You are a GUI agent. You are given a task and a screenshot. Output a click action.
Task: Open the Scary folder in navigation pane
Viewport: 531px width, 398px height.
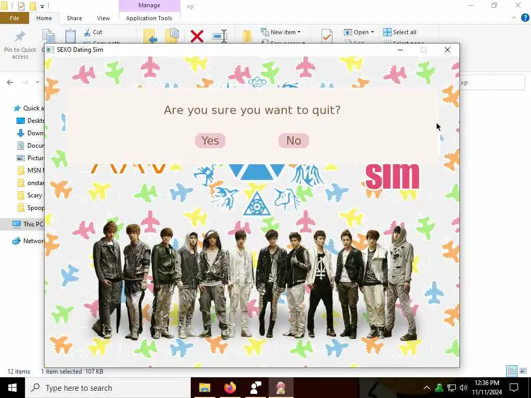(x=31, y=195)
